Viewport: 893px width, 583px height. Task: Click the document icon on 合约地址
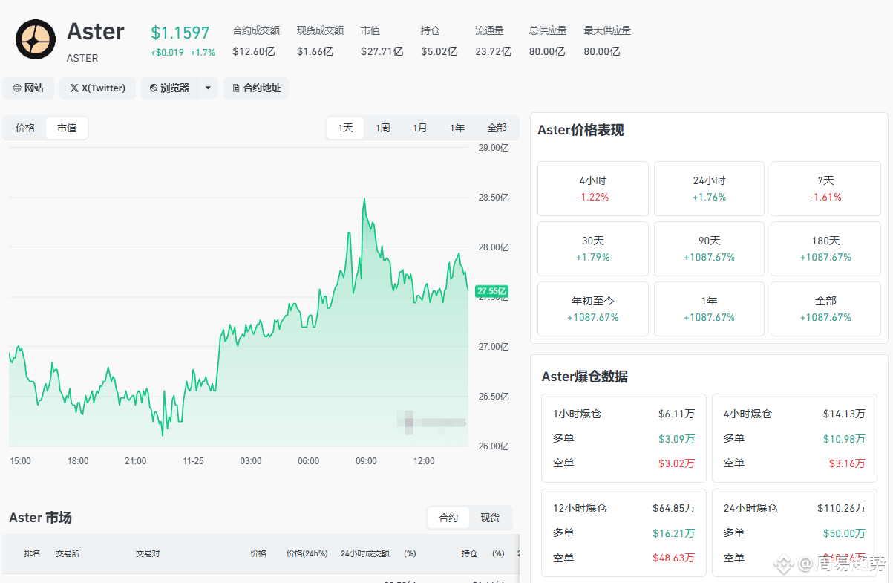(x=236, y=88)
